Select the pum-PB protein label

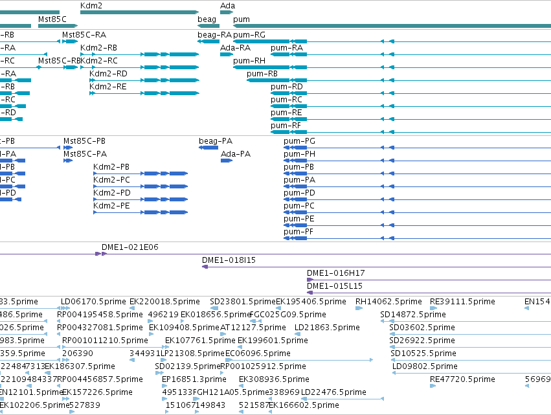pyautogui.click(x=298, y=167)
